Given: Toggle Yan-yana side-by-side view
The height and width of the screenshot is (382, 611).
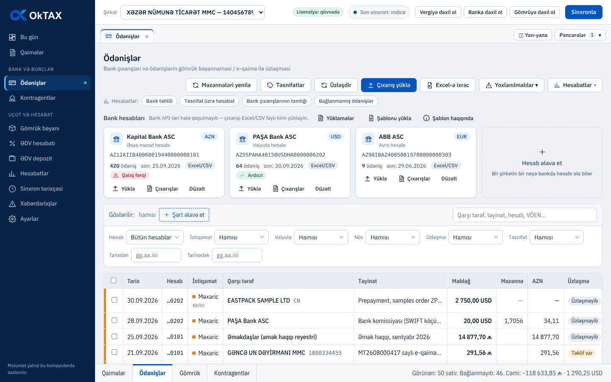Looking at the screenshot, I should pos(533,35).
